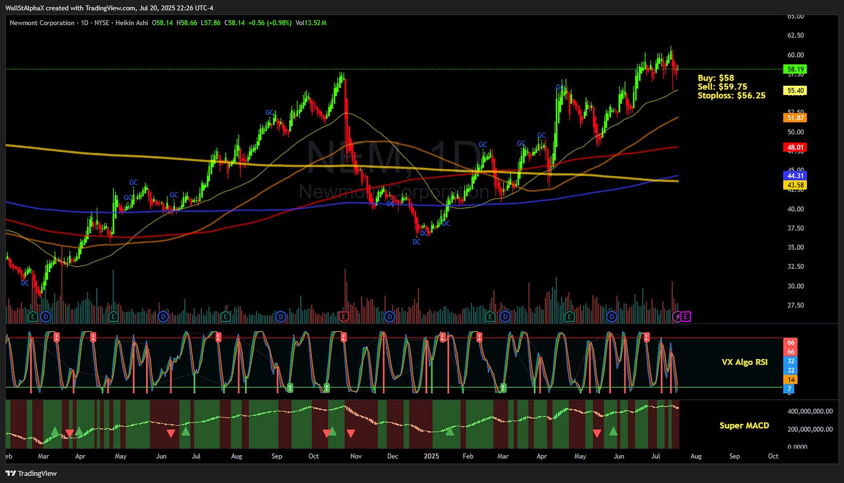Click the red down-triangle sell arrow in Super MACD
The width and height of the screenshot is (844, 483).
(x=70, y=433)
